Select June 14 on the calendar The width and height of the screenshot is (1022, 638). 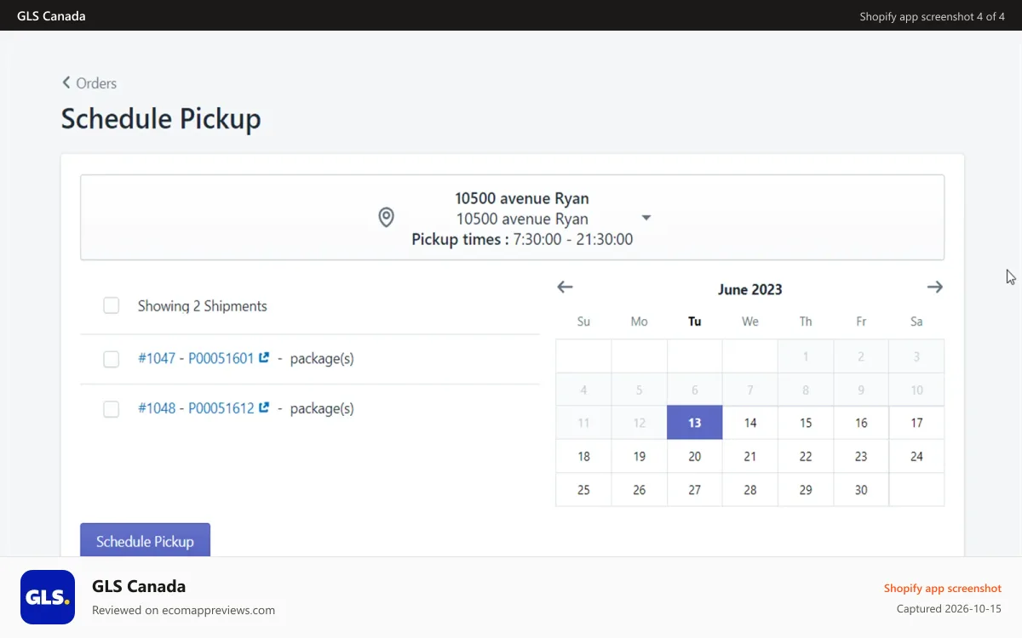pyautogui.click(x=750, y=423)
